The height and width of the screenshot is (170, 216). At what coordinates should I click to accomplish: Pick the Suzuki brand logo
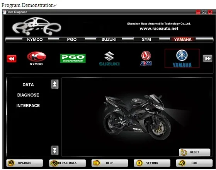109,58
